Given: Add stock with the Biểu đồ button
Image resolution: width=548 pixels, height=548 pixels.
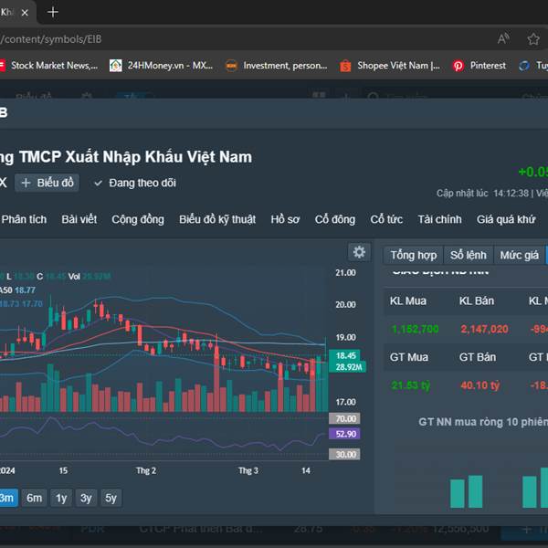Looking at the screenshot, I should point(47,183).
